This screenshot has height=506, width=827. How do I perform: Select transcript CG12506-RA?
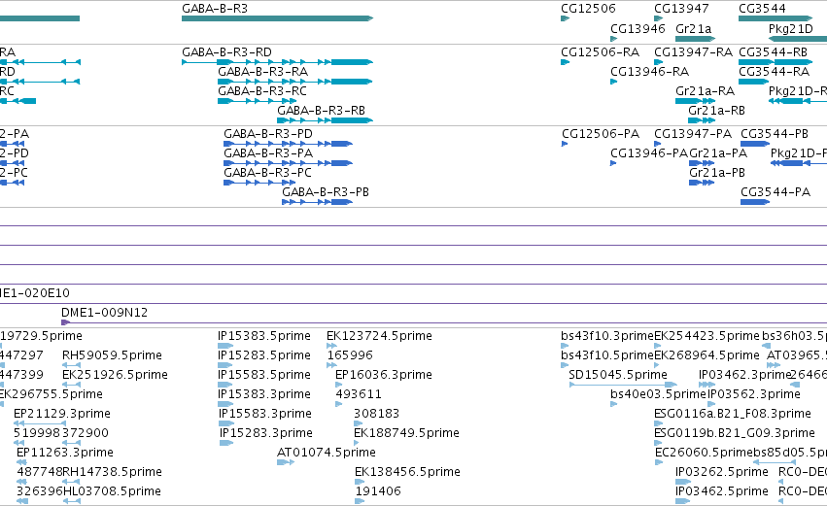(601, 52)
